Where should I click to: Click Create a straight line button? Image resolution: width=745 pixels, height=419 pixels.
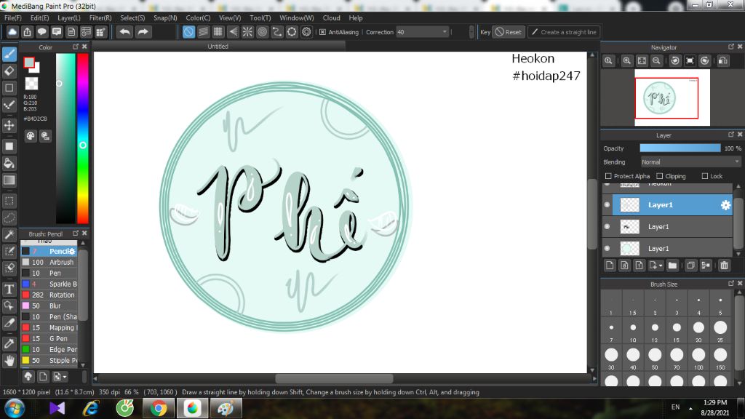point(564,32)
